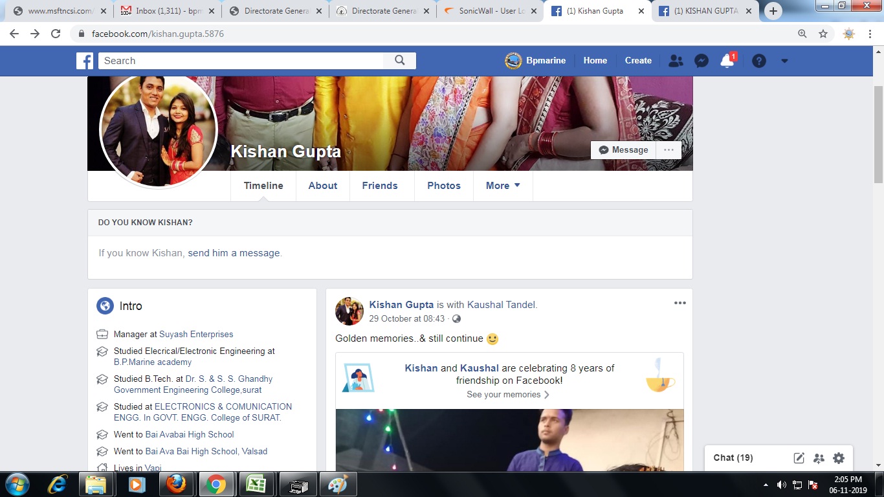Open account menu dropdown arrow
The width and height of the screenshot is (884, 497).
784,61
